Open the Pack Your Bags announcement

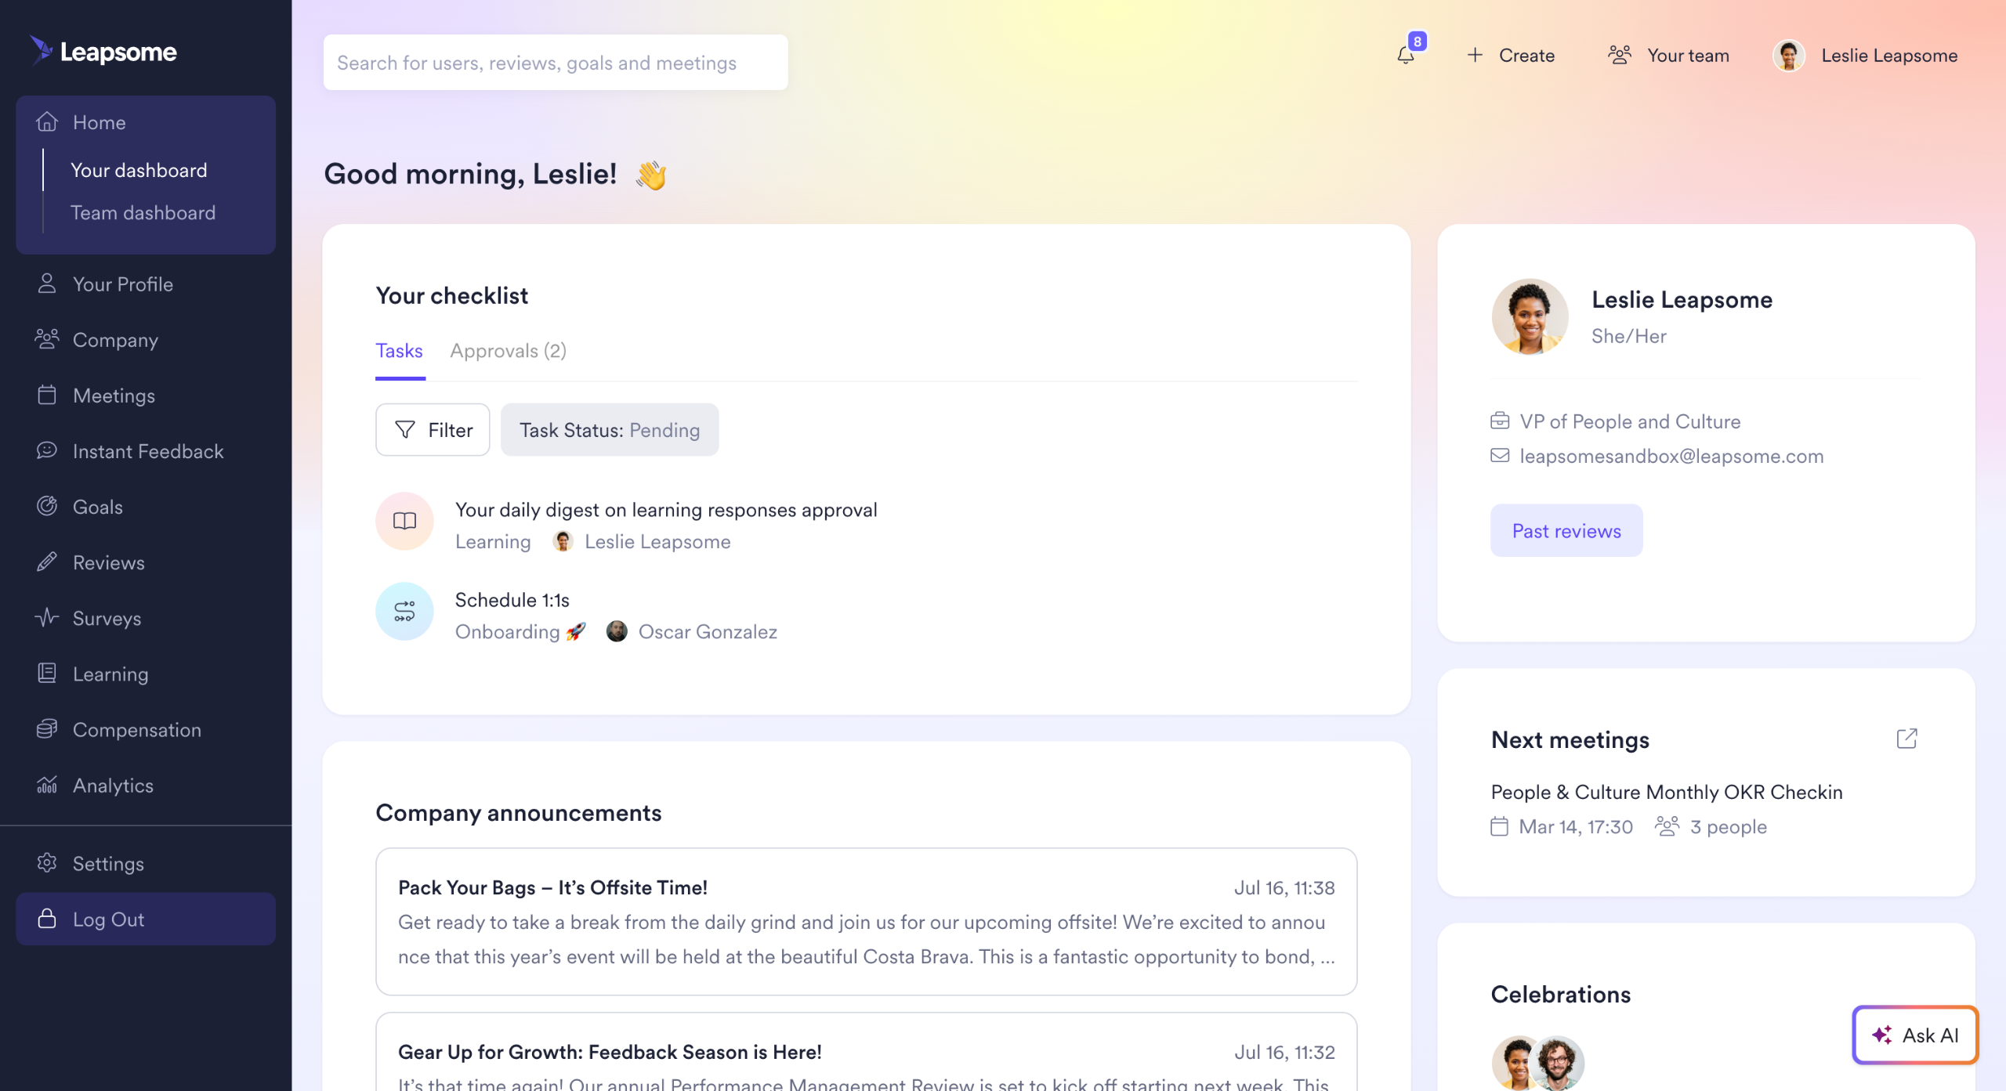pyautogui.click(x=866, y=921)
